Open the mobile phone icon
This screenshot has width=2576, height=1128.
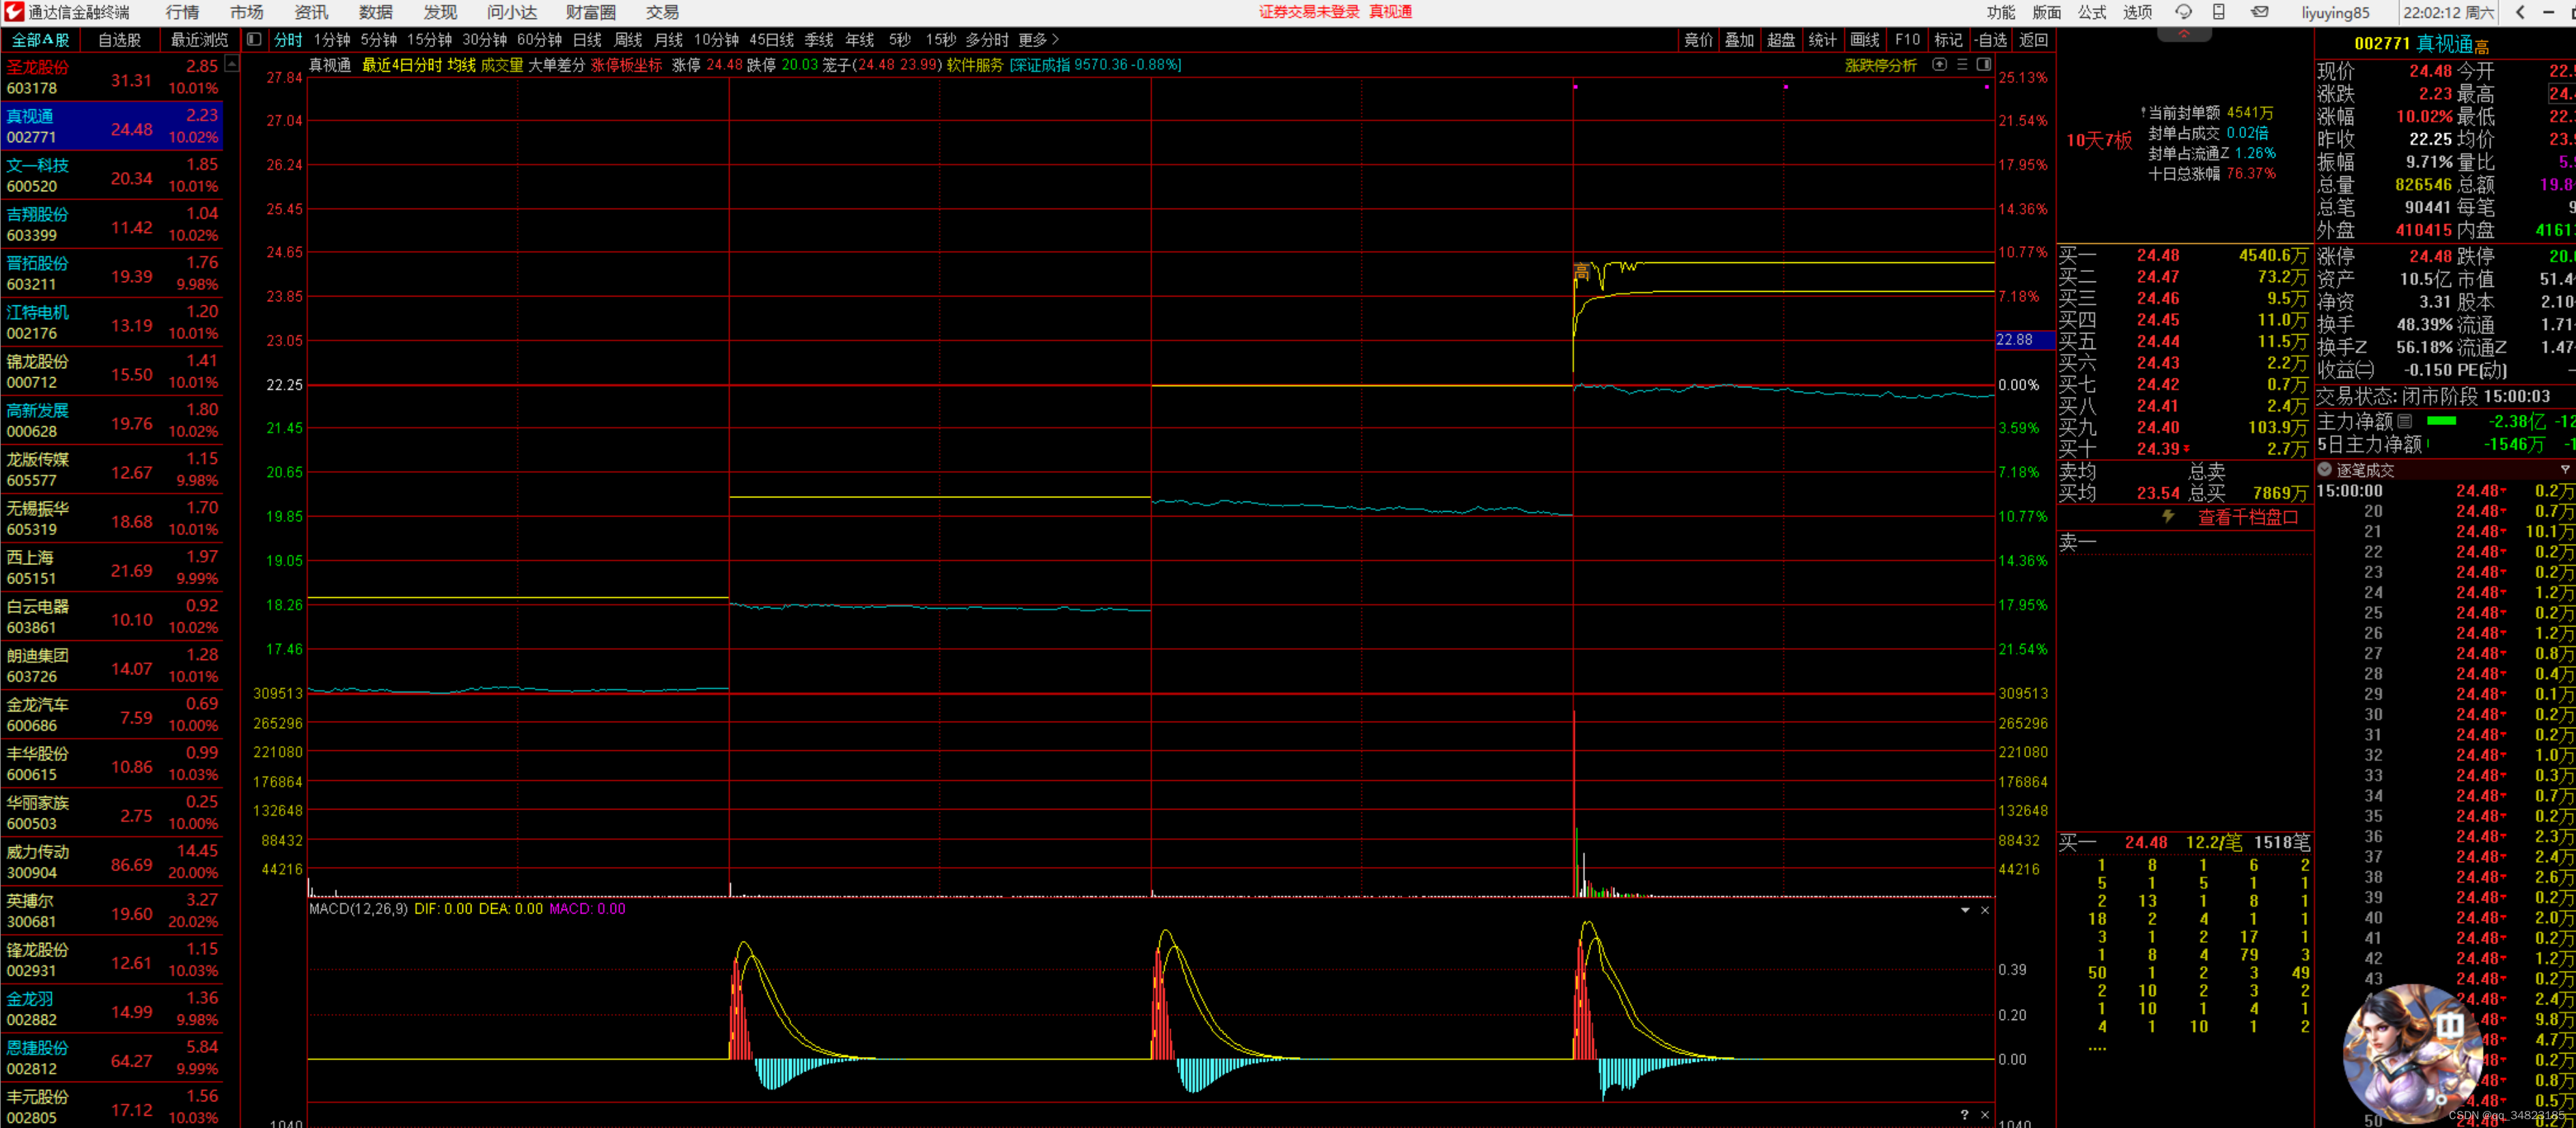click(2219, 12)
